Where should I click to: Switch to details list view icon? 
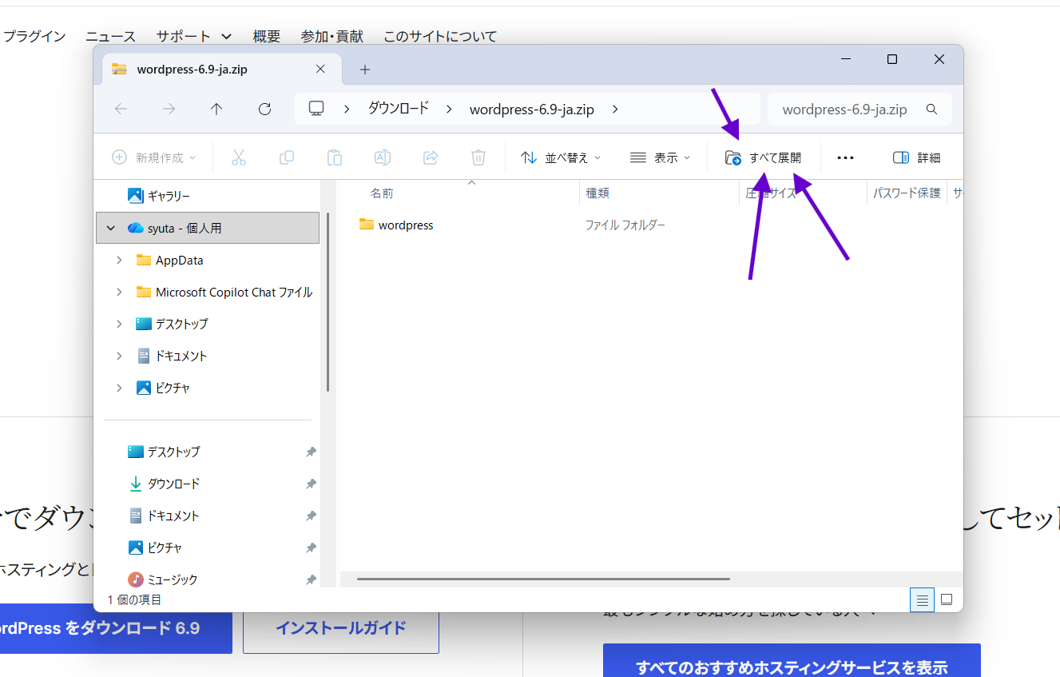(922, 599)
